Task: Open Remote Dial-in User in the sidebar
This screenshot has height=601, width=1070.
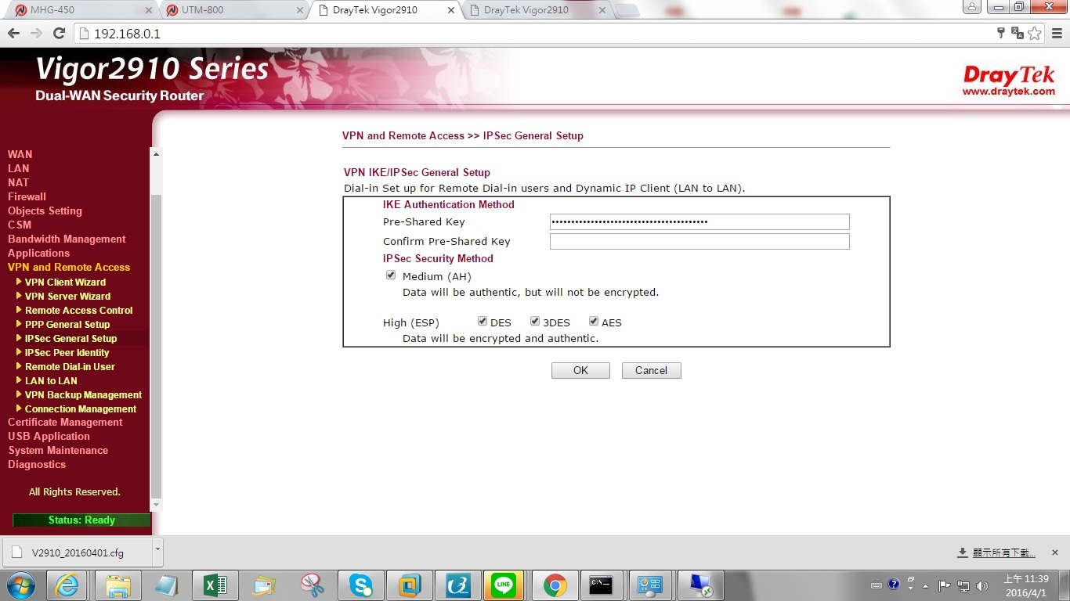Action: [70, 367]
